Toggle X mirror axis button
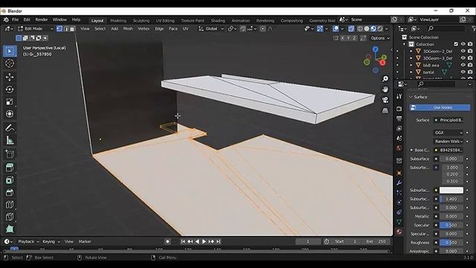Image resolution: width=476 pixels, height=268 pixels. tap(343, 38)
